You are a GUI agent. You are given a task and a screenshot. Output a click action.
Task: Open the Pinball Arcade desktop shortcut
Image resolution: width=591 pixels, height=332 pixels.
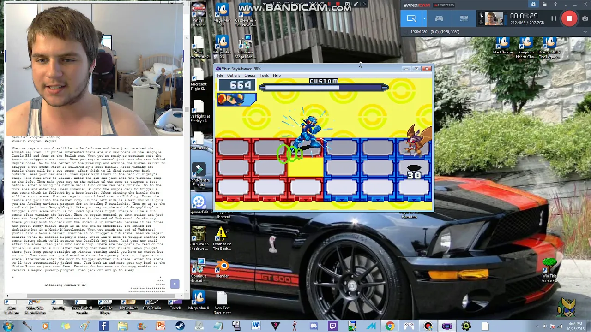point(199,15)
